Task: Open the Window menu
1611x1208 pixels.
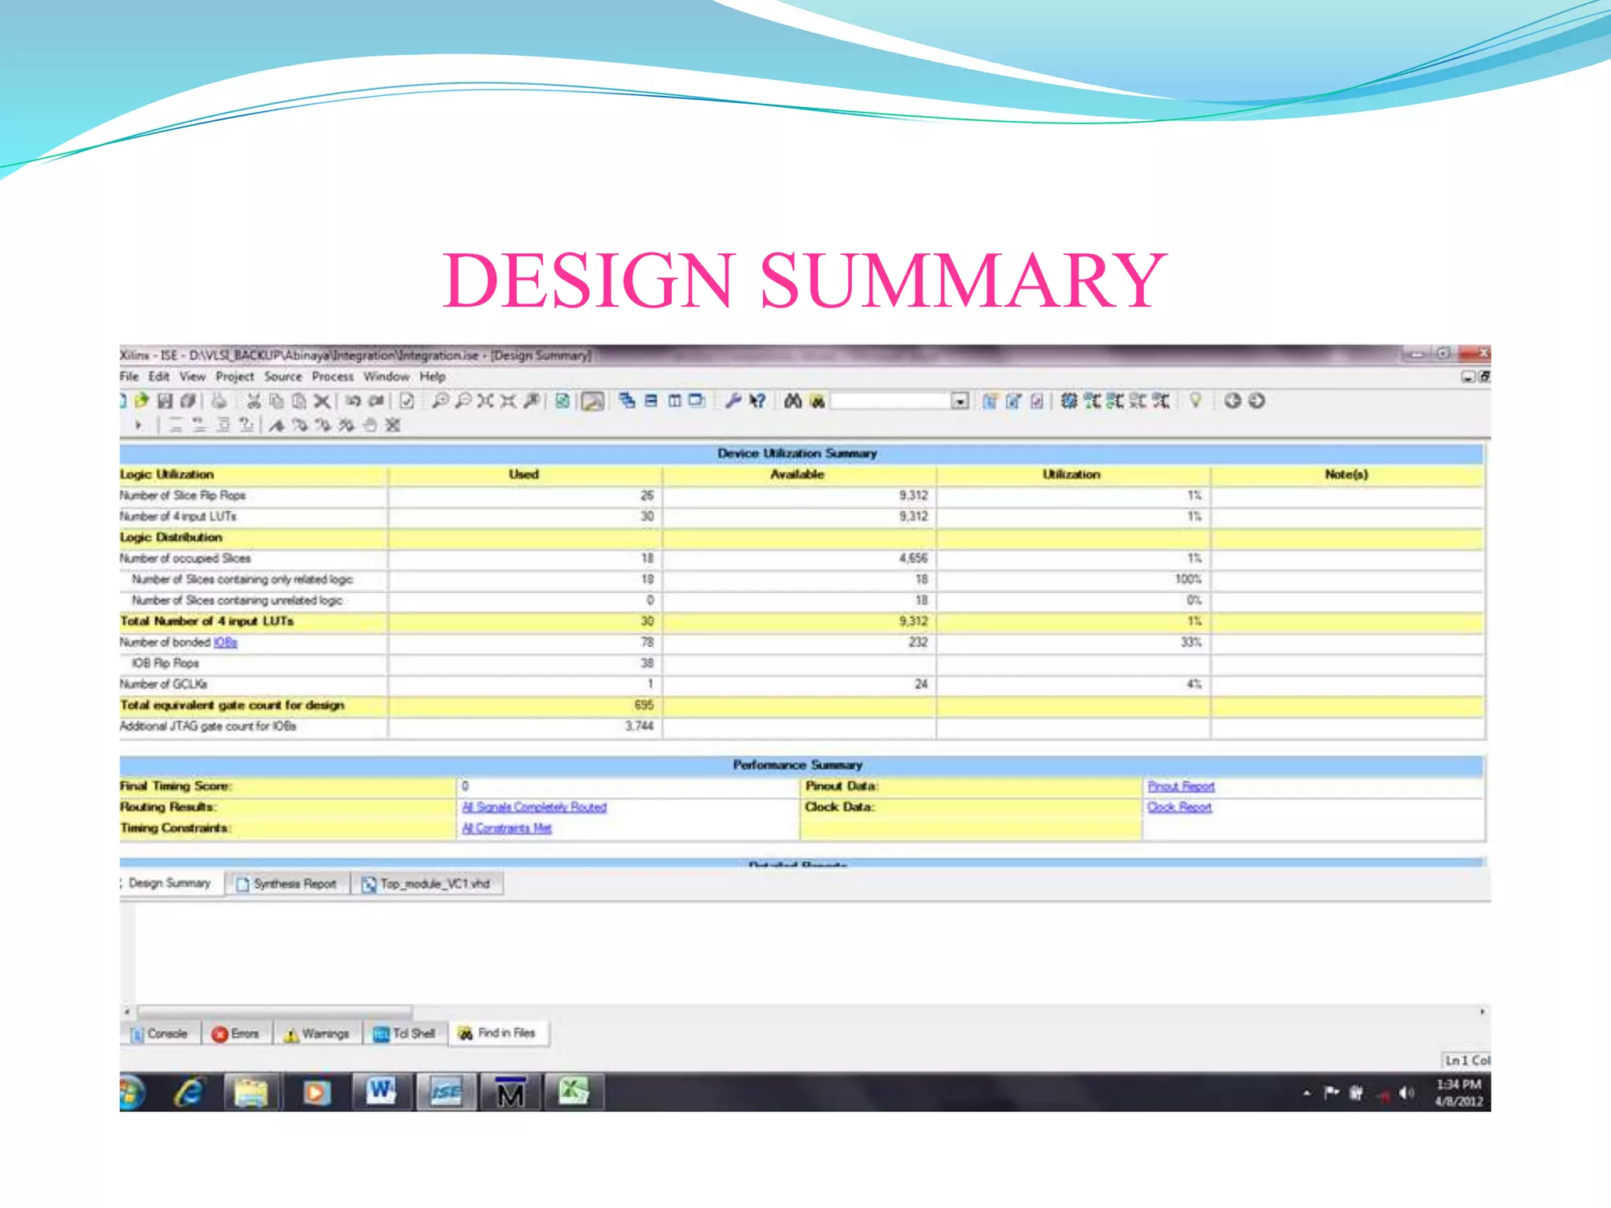Action: click(386, 377)
